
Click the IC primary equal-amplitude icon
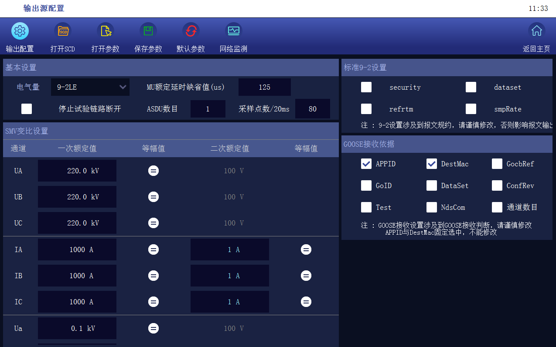click(153, 302)
